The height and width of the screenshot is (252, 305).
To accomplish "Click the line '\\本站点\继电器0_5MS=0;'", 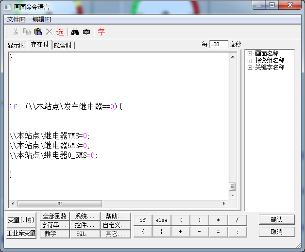I will [53, 155].
